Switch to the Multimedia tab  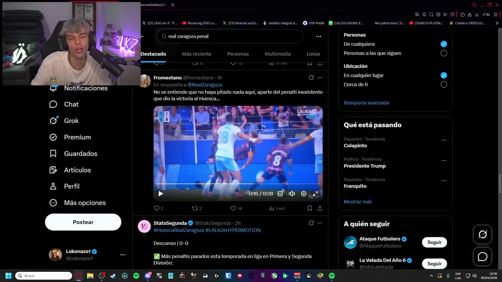pos(278,54)
